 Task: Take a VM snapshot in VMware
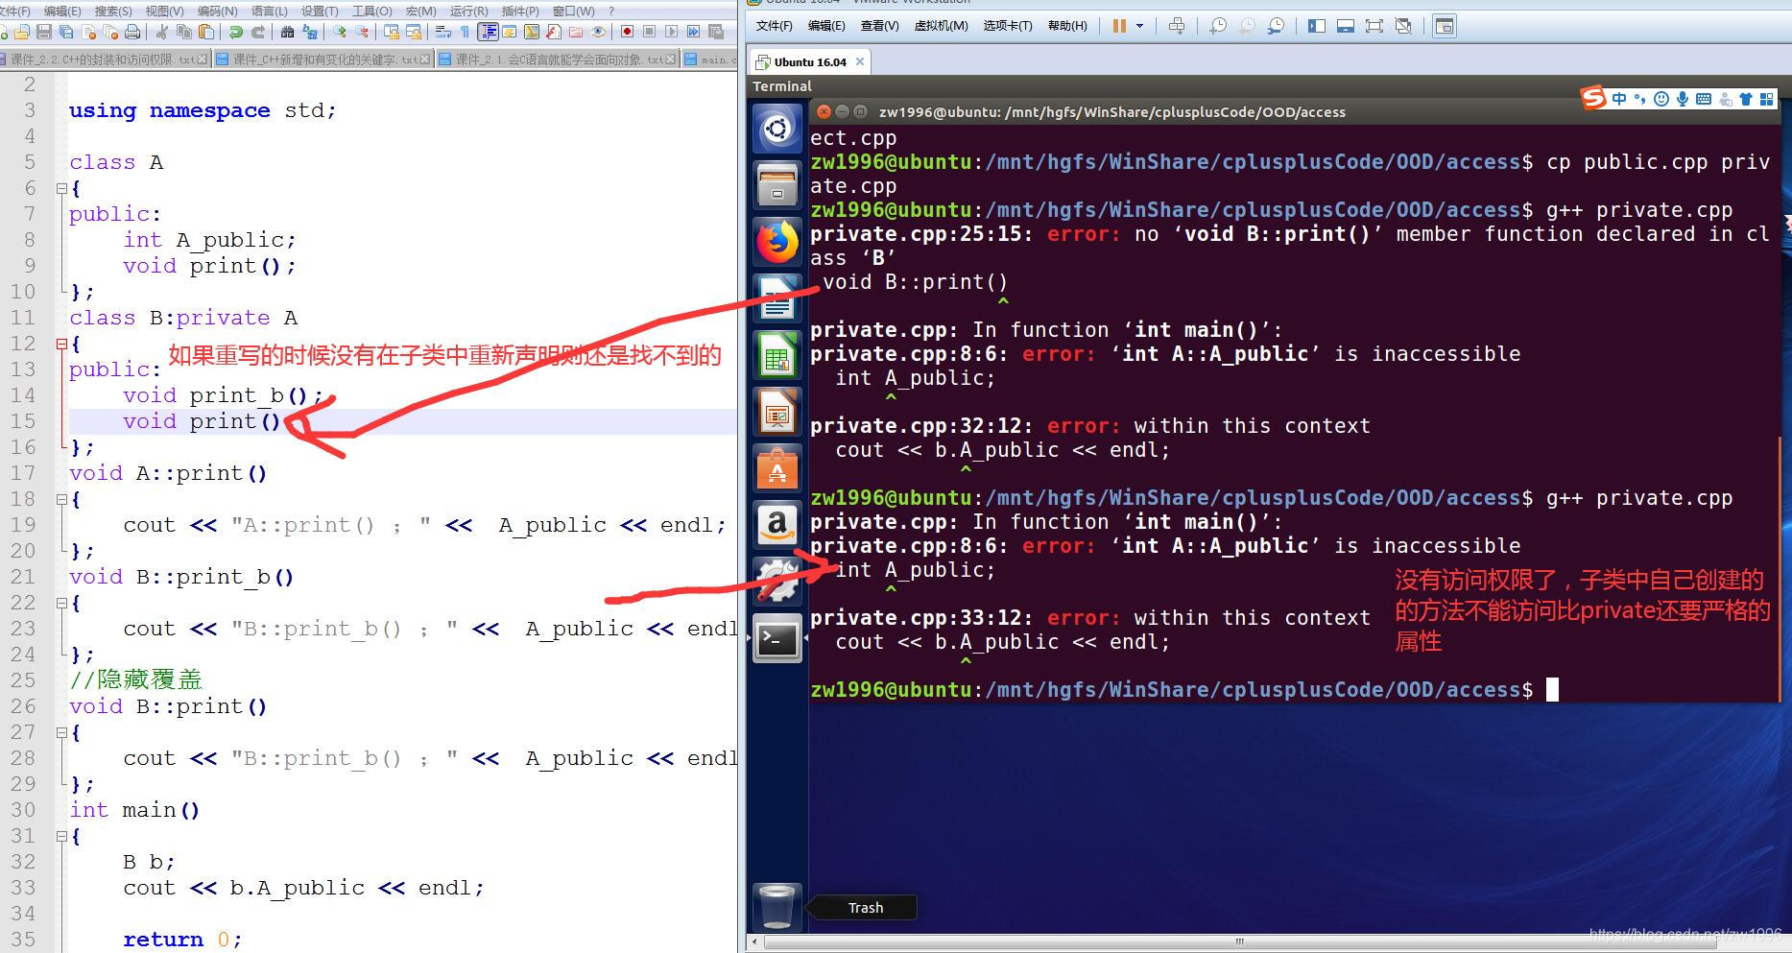1218,26
